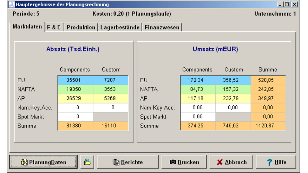Select NAFTA Custom Umsatz cell 157,32

233,89
